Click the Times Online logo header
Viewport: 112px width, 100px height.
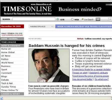click(x=27, y=9)
